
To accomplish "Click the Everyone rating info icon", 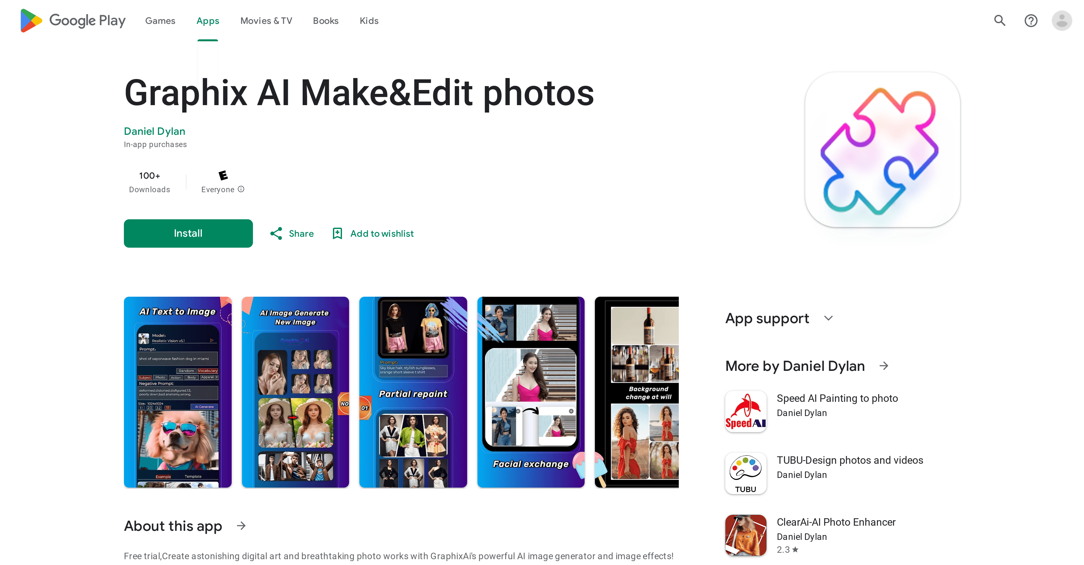I will coord(241,189).
